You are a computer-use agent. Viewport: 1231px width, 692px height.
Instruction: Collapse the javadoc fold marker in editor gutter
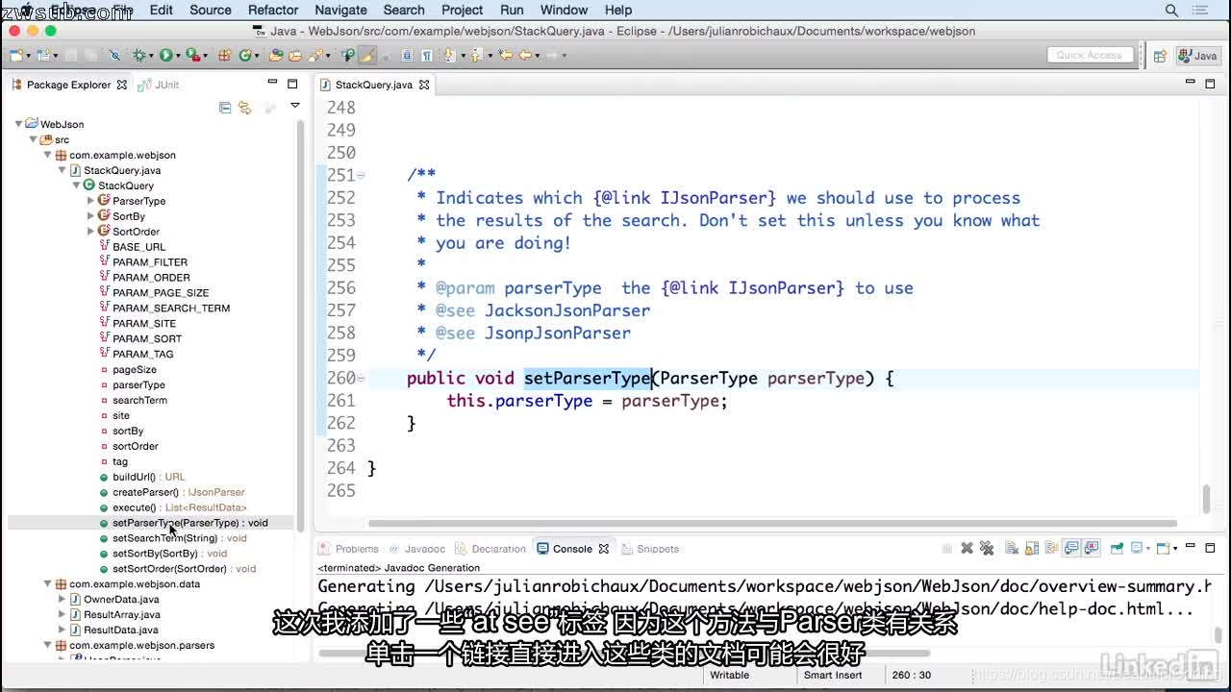[361, 175]
